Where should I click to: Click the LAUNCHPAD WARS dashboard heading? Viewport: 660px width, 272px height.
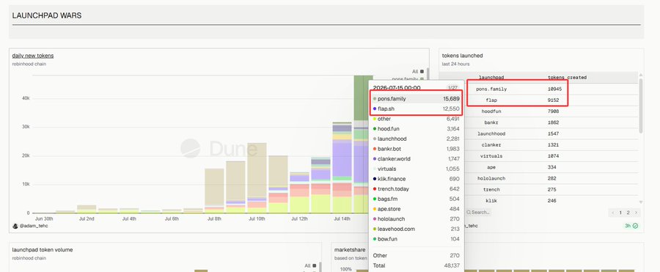click(47, 15)
